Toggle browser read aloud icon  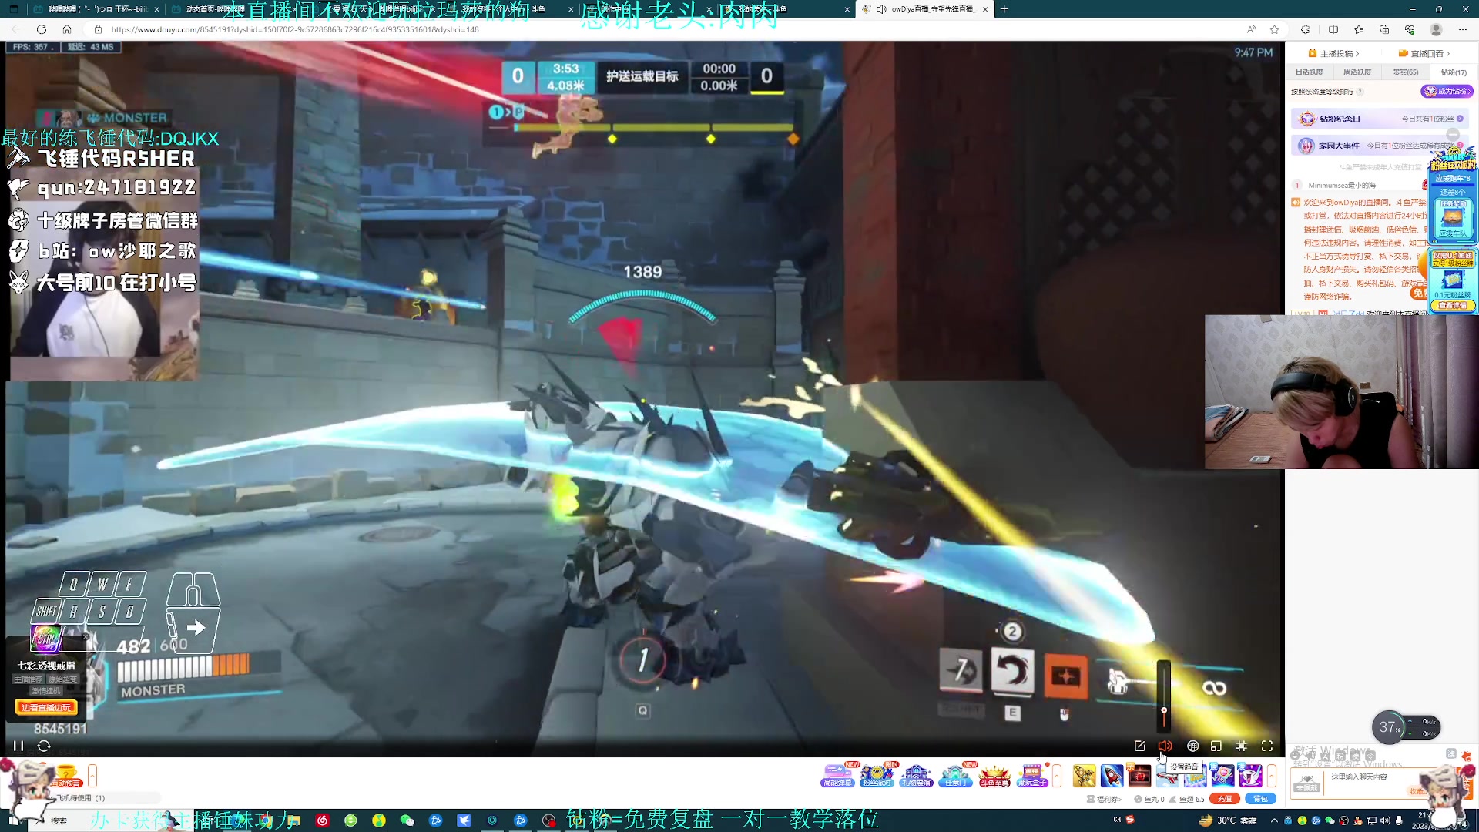coord(1251,29)
